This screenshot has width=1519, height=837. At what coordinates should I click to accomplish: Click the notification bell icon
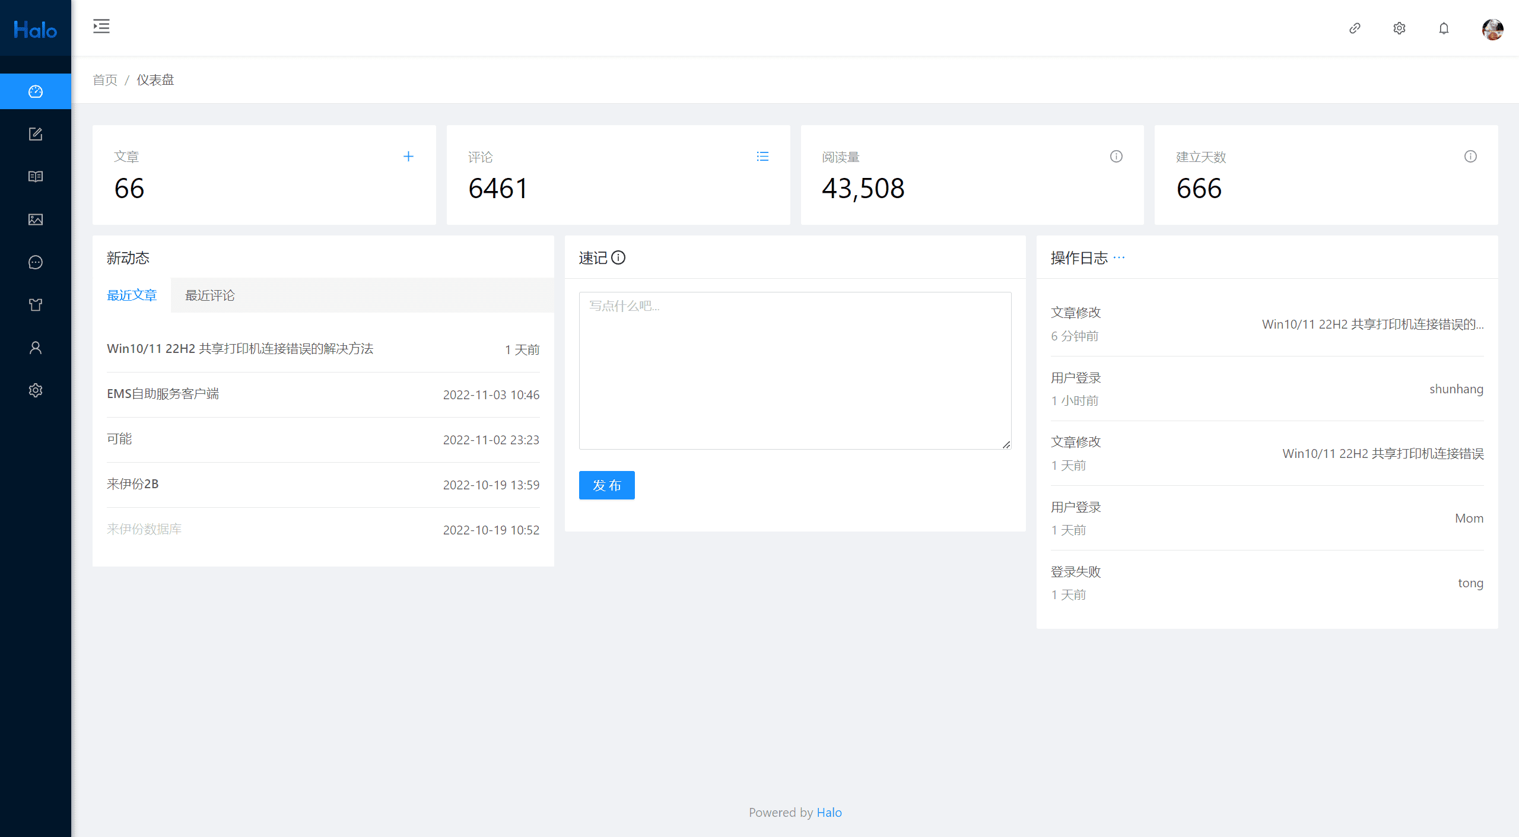click(x=1444, y=28)
